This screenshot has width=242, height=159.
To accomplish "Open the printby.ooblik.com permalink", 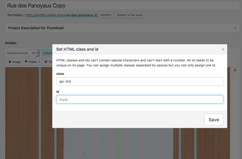I will 61,15.
